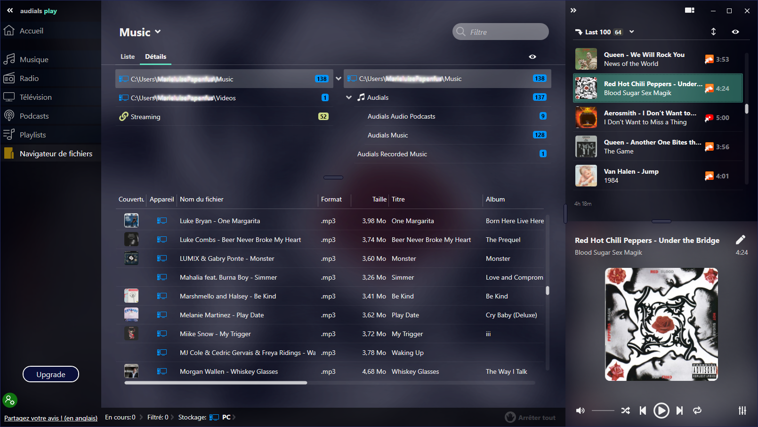
Task: Play Queen - We Will Rock You
Action: (658, 59)
